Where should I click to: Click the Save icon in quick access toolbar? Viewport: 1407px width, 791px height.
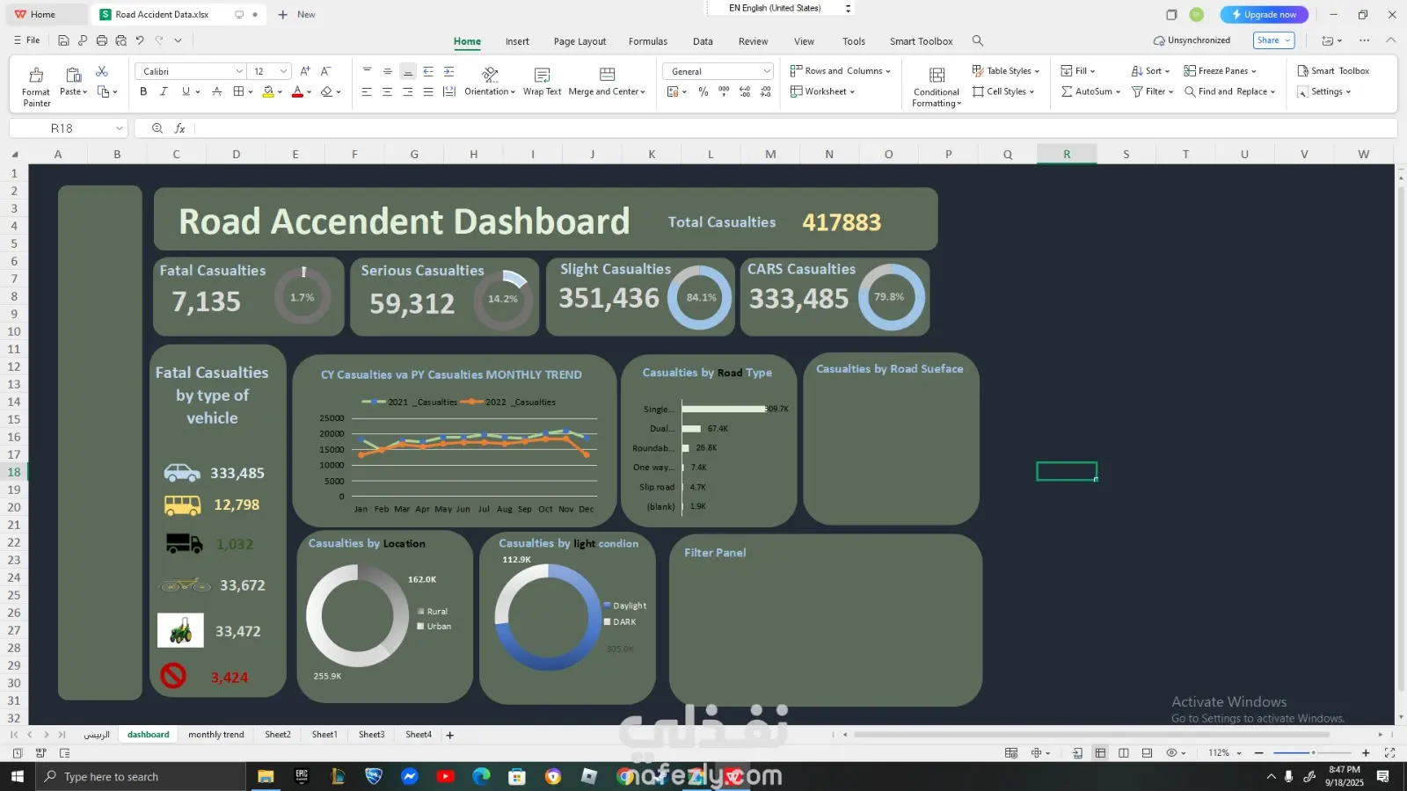pyautogui.click(x=63, y=40)
